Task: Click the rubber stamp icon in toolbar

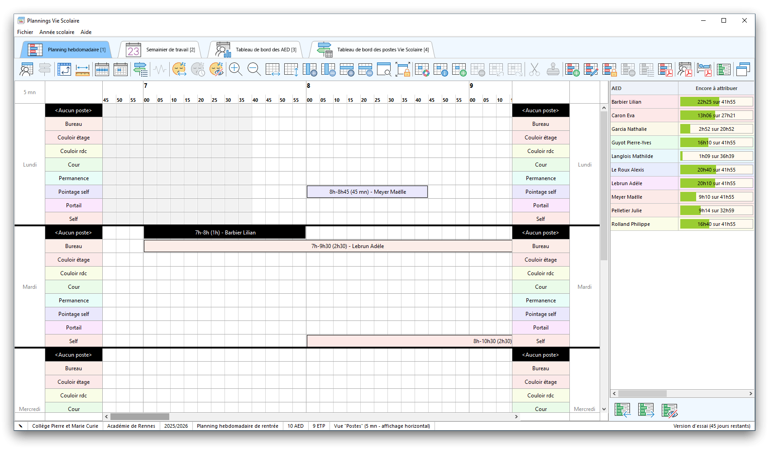Action: [553, 69]
